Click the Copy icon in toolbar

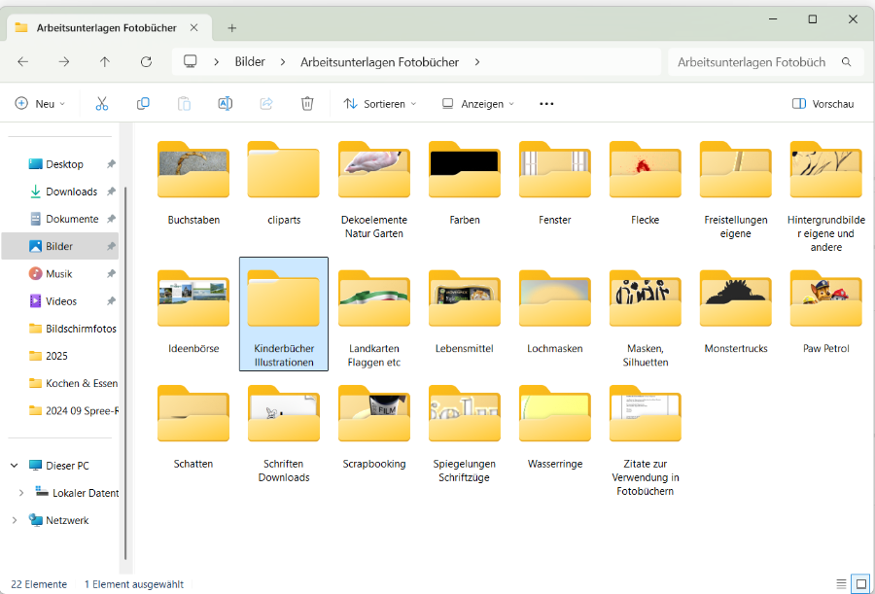(x=143, y=103)
